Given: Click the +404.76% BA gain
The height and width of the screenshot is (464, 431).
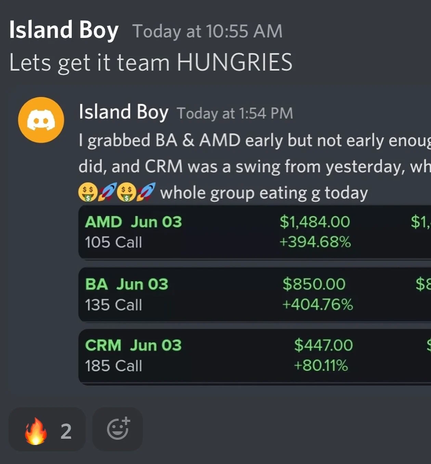Looking at the screenshot, I should tap(317, 304).
